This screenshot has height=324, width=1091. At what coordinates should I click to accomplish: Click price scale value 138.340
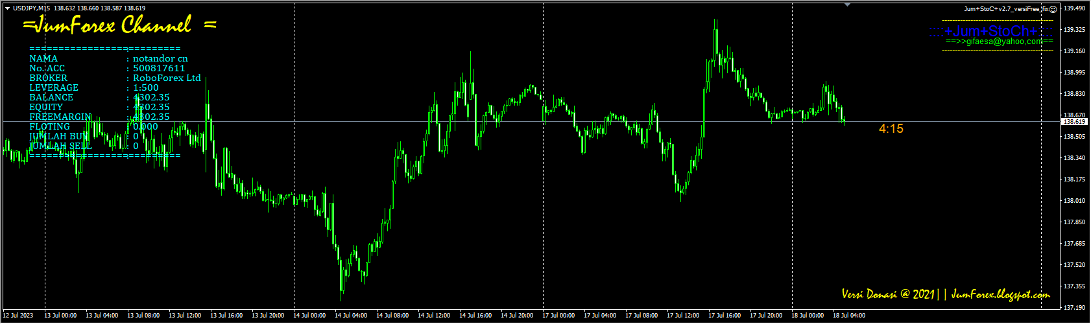[1075, 158]
